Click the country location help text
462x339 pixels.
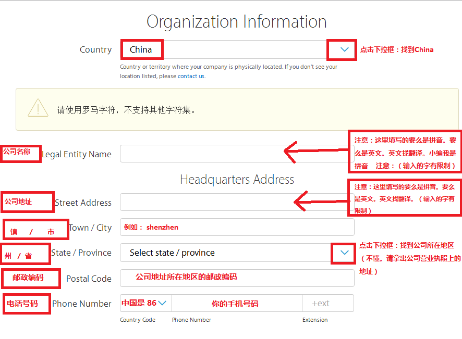[x=228, y=71]
